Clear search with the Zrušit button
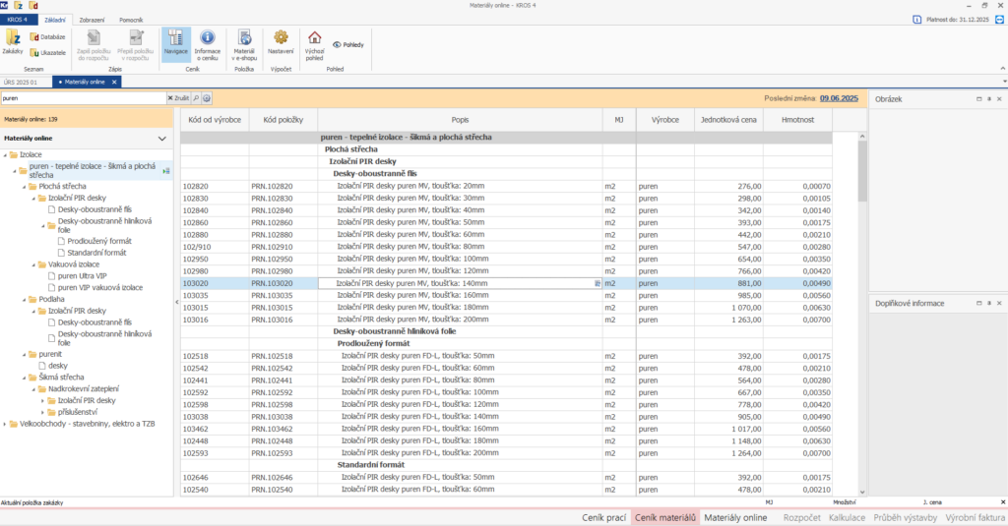 tap(179, 98)
